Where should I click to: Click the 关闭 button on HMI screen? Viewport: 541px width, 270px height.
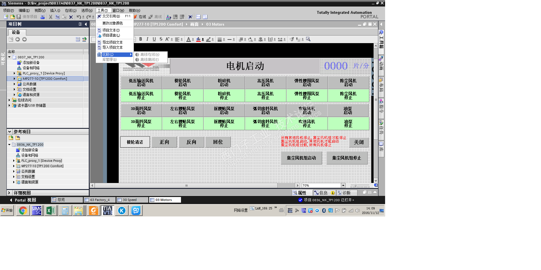(x=359, y=142)
